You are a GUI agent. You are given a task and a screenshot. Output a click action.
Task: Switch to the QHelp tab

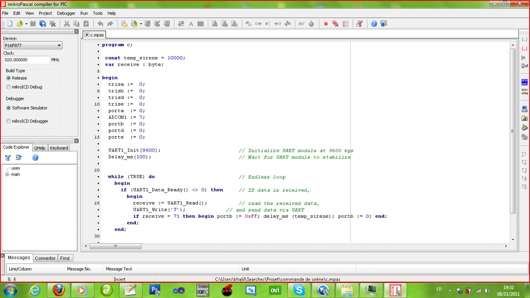(39, 148)
